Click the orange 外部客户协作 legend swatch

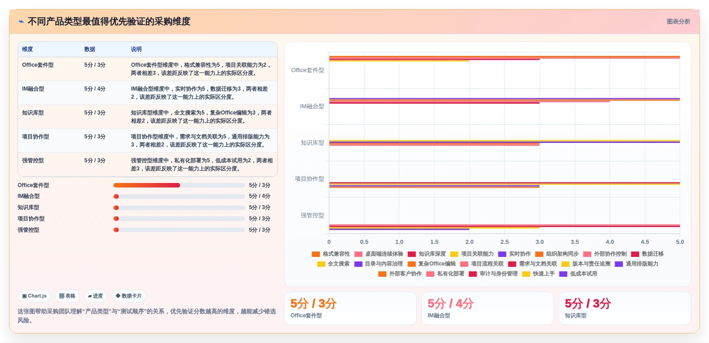382,274
